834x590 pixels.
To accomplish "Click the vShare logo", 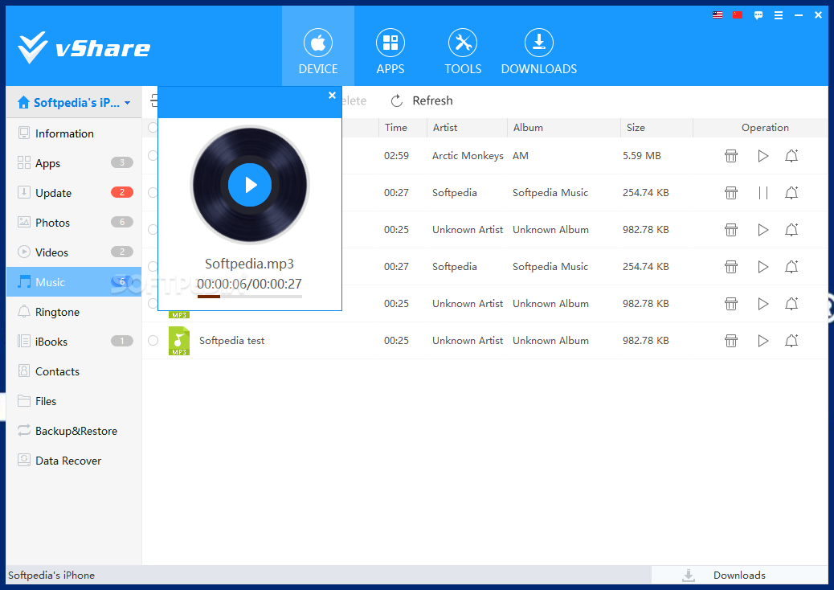I will pyautogui.click(x=84, y=48).
